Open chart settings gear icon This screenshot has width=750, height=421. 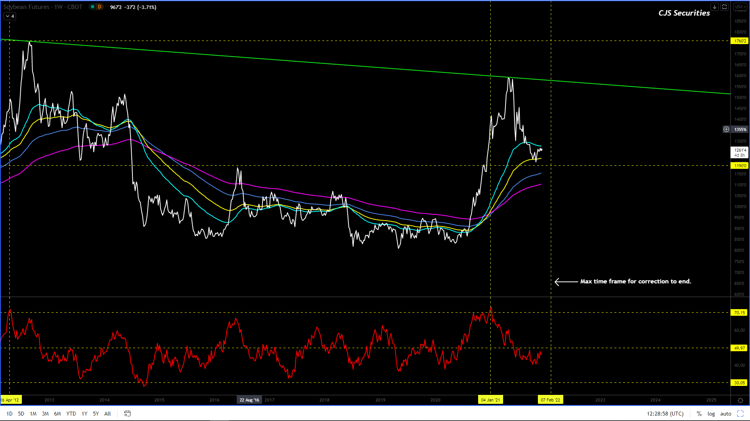[x=740, y=400]
